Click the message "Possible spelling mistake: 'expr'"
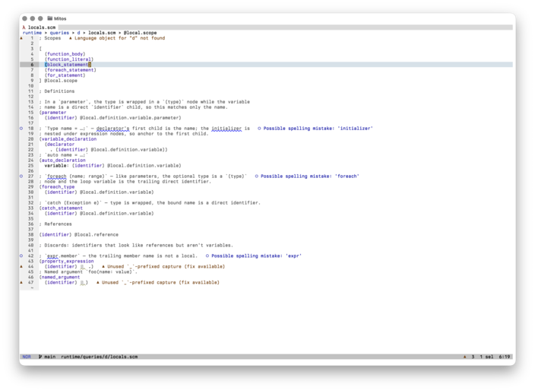Viewport: 535px width, 391px height. pyautogui.click(x=257, y=256)
